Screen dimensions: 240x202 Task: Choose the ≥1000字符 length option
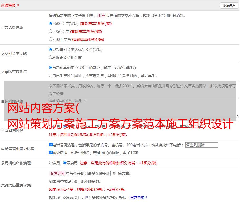pos(51,39)
